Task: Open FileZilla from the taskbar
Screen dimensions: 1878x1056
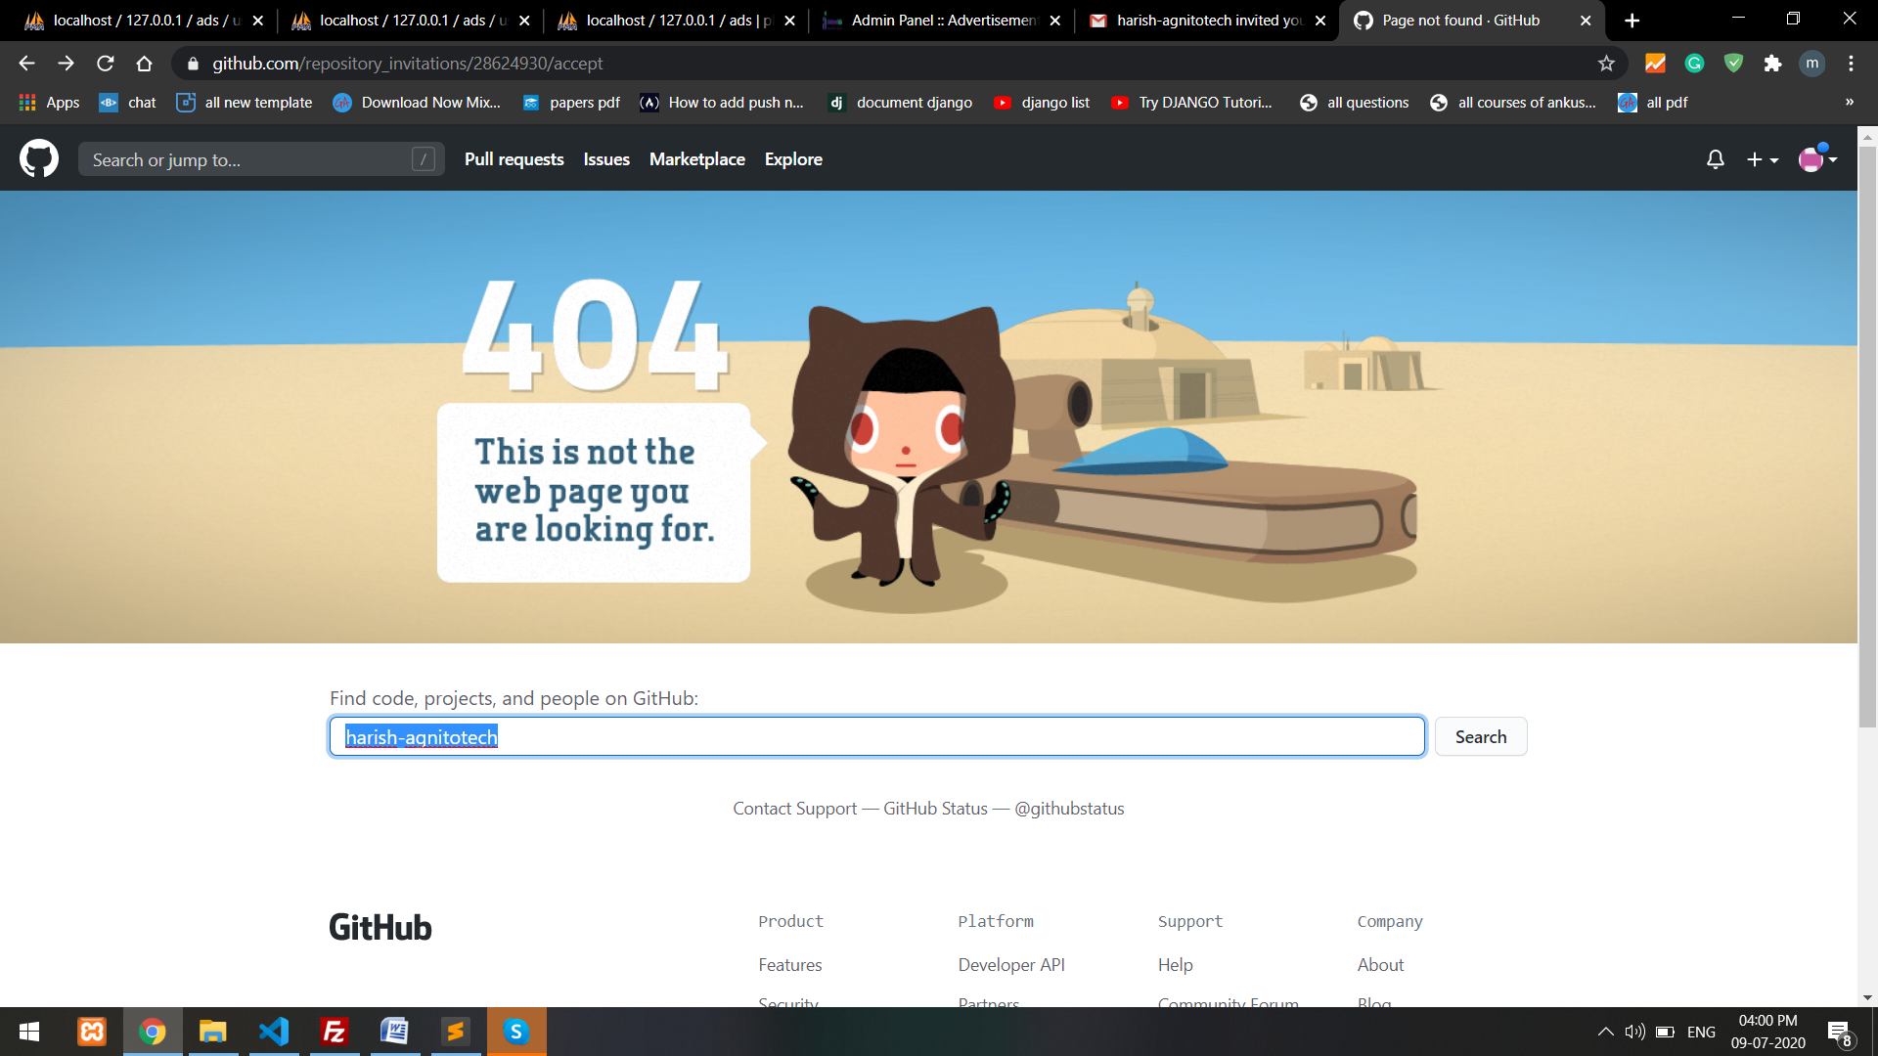Action: [335, 1032]
